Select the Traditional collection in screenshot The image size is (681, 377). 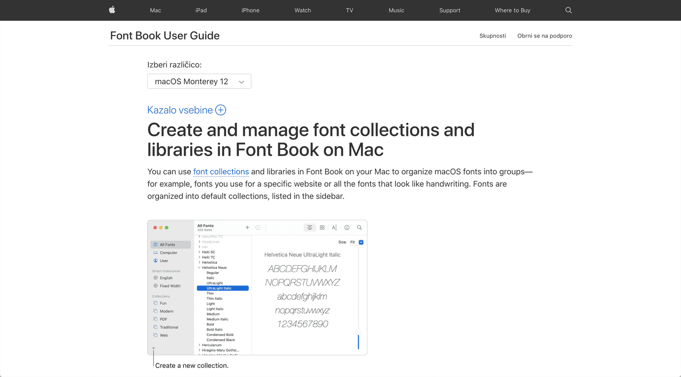(x=168, y=328)
